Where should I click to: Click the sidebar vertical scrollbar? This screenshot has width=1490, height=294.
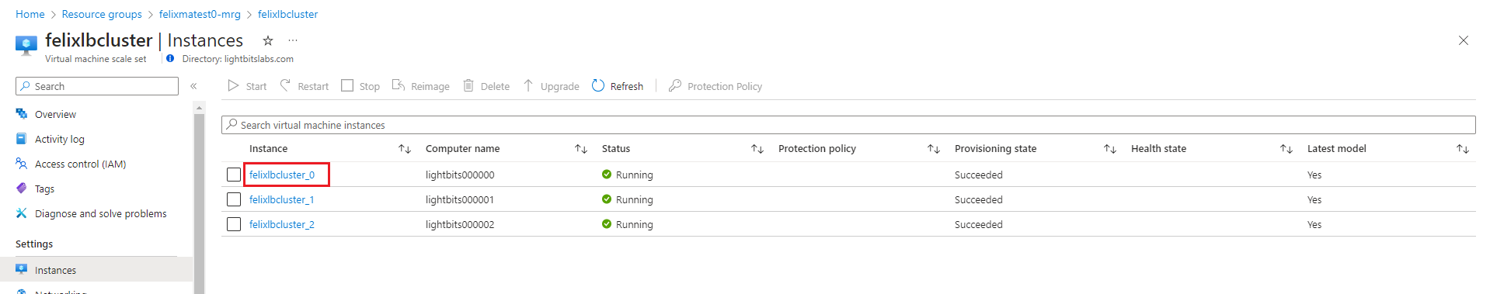[200, 202]
